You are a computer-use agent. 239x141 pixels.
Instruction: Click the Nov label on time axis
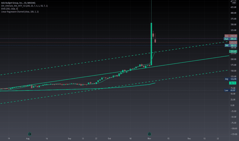click(149, 138)
